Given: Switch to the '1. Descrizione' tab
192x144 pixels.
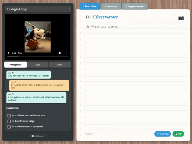Looking at the screenshot, I should click(90, 6).
